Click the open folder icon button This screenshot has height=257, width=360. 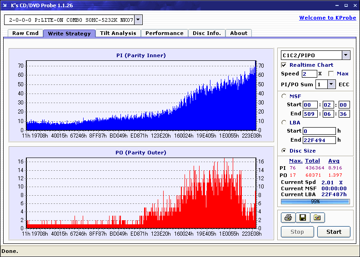317,217
